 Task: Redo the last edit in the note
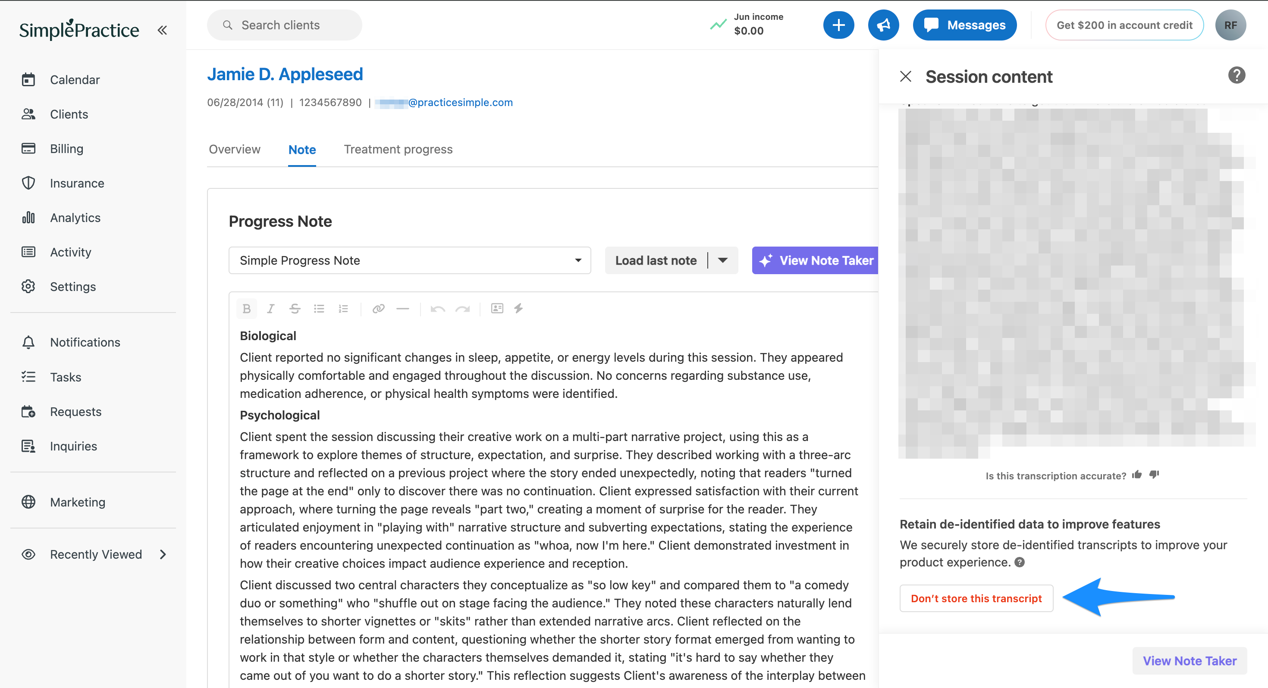pos(462,309)
